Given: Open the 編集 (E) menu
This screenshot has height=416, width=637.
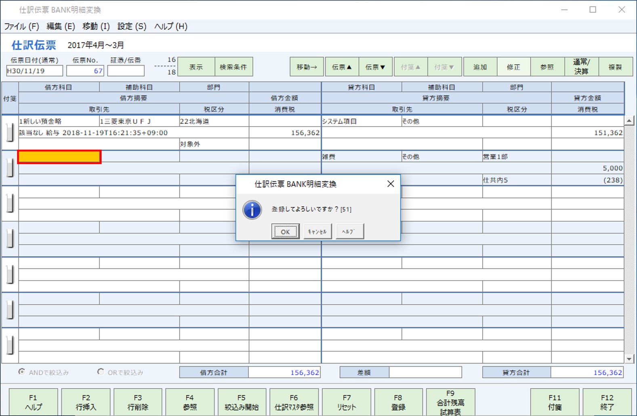Looking at the screenshot, I should pos(61,26).
